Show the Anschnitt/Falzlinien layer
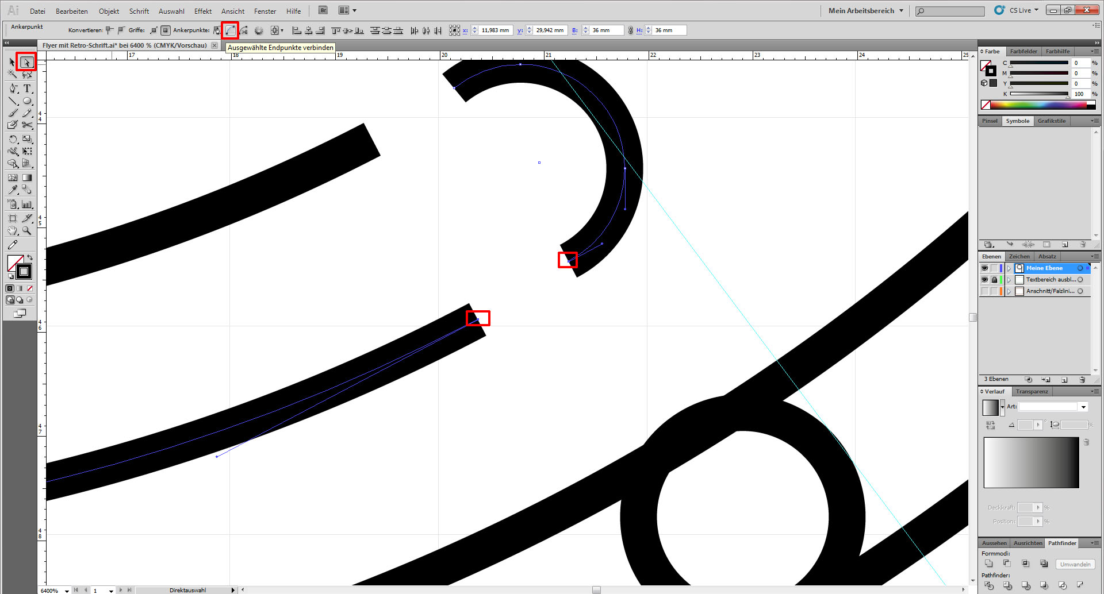 [x=984, y=291]
